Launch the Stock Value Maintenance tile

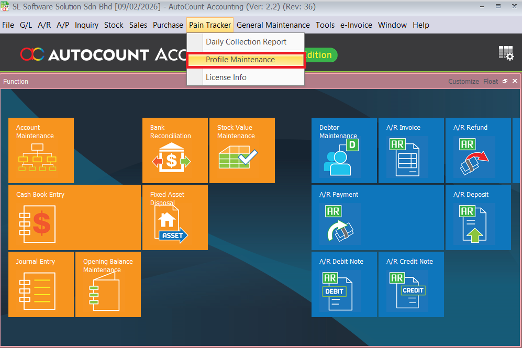242,151
